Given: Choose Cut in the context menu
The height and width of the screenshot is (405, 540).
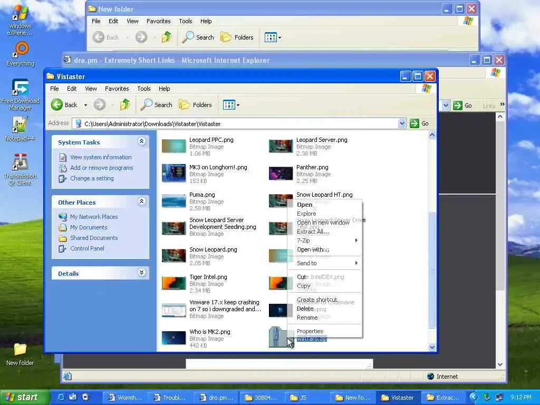Looking at the screenshot, I should 325,277.
